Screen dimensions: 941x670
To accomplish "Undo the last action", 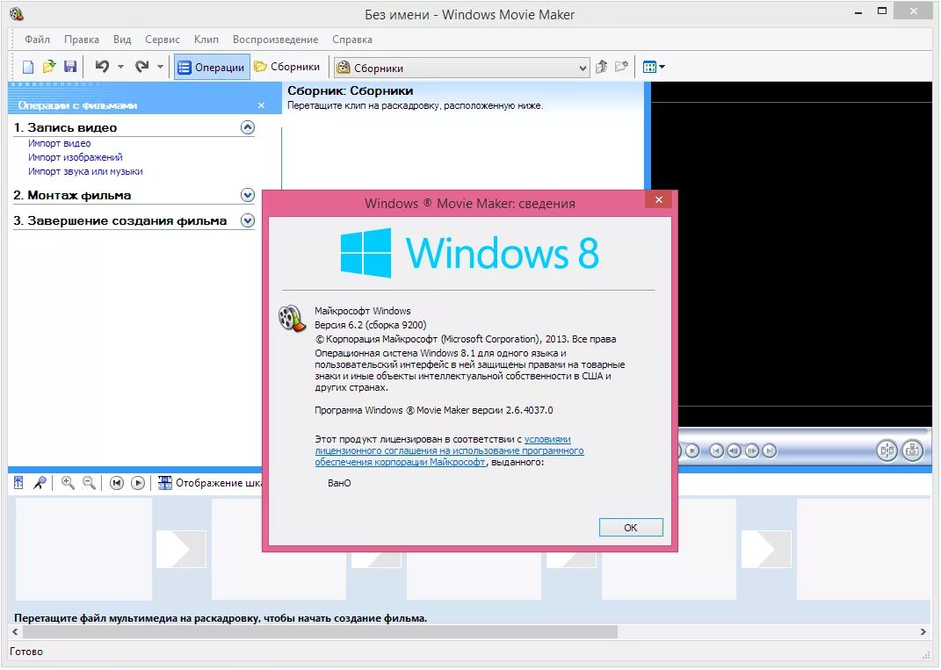I will click(102, 67).
